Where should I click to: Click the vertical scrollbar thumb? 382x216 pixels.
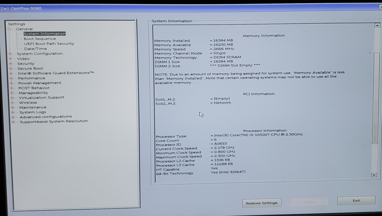click(x=376, y=98)
